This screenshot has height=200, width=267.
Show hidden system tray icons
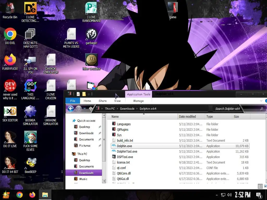(x=217, y=195)
